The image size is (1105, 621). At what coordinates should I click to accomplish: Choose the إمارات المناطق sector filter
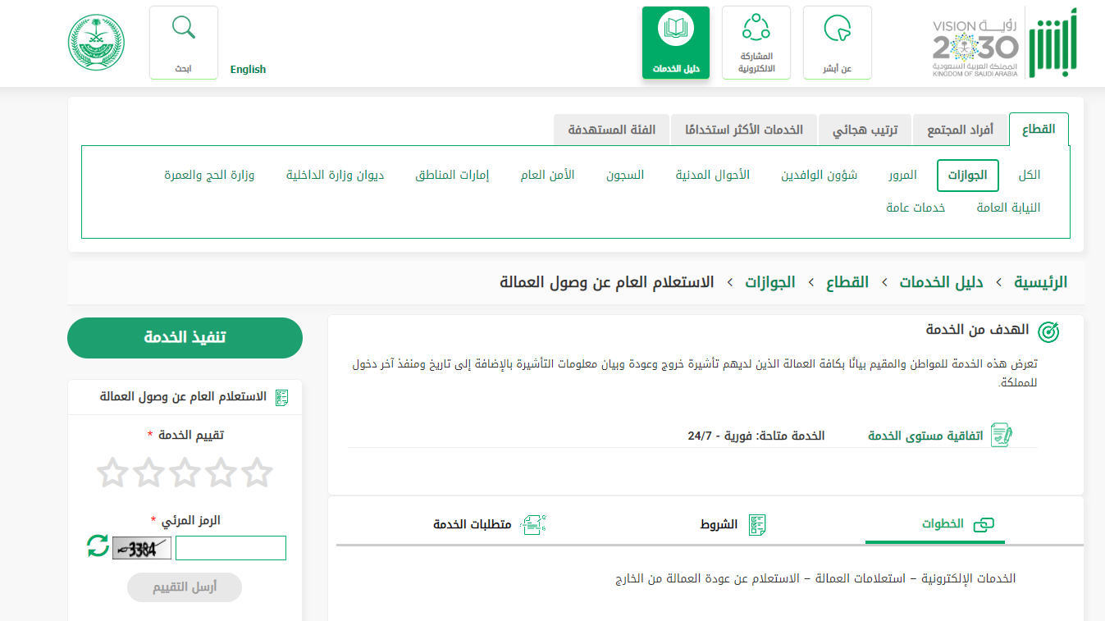tap(452, 176)
